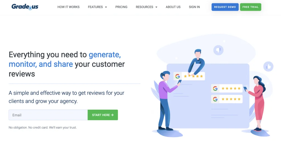Open the Resources menu
Screen dimensions: 281x151
click(147, 7)
